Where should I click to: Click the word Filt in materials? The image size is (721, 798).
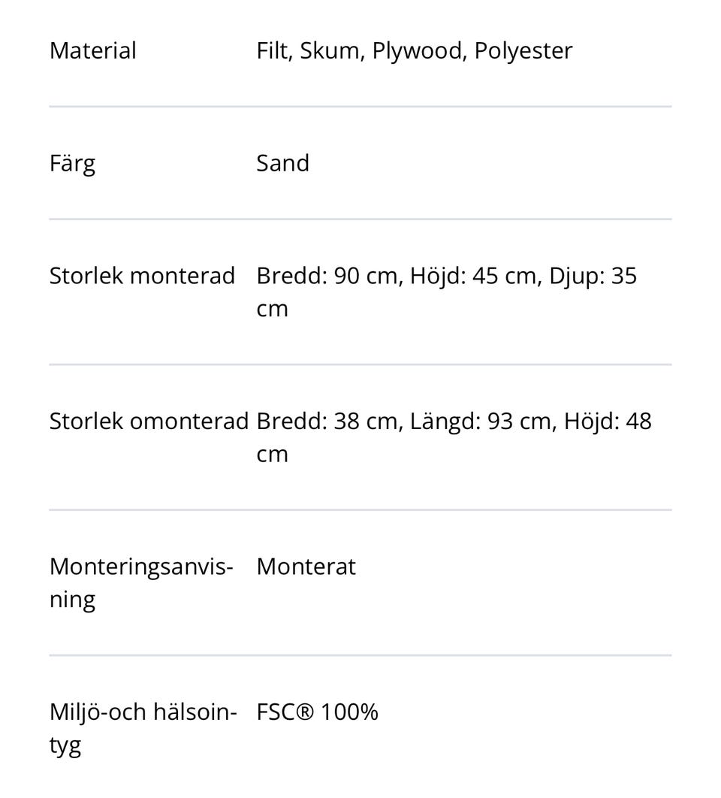pyautogui.click(x=273, y=51)
